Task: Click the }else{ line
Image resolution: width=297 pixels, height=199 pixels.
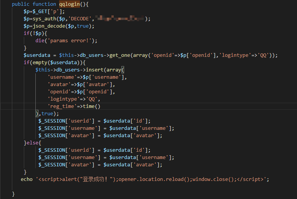Action: 32,143
